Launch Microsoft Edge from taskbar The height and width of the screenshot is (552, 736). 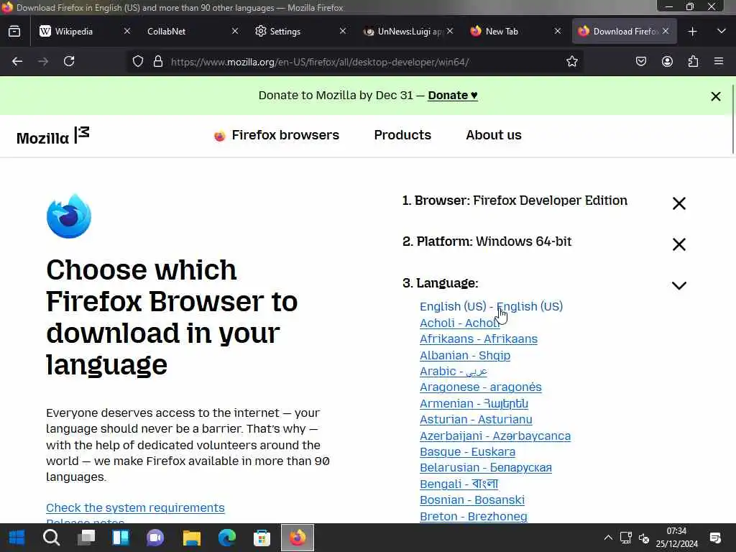pos(226,538)
